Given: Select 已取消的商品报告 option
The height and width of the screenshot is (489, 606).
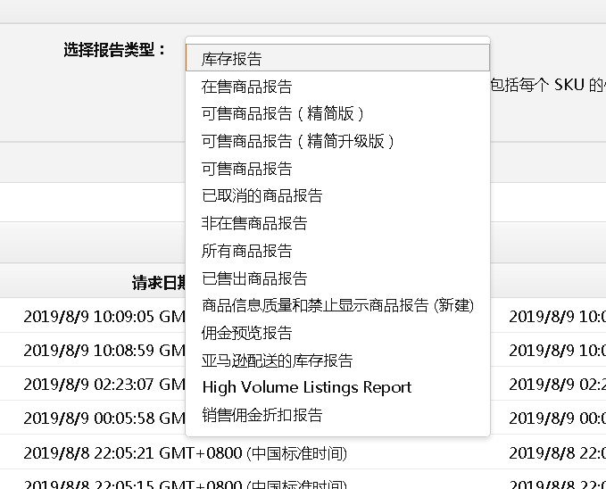Looking at the screenshot, I should [262, 195].
